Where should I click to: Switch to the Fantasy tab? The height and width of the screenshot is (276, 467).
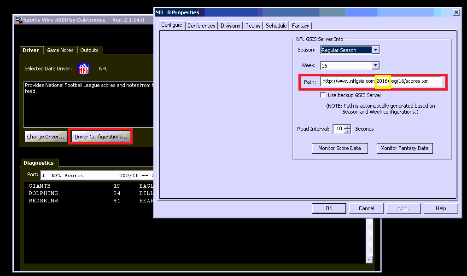tap(300, 26)
